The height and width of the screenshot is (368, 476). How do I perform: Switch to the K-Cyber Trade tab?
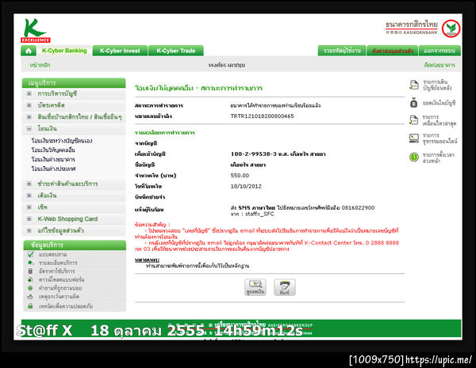(x=176, y=51)
